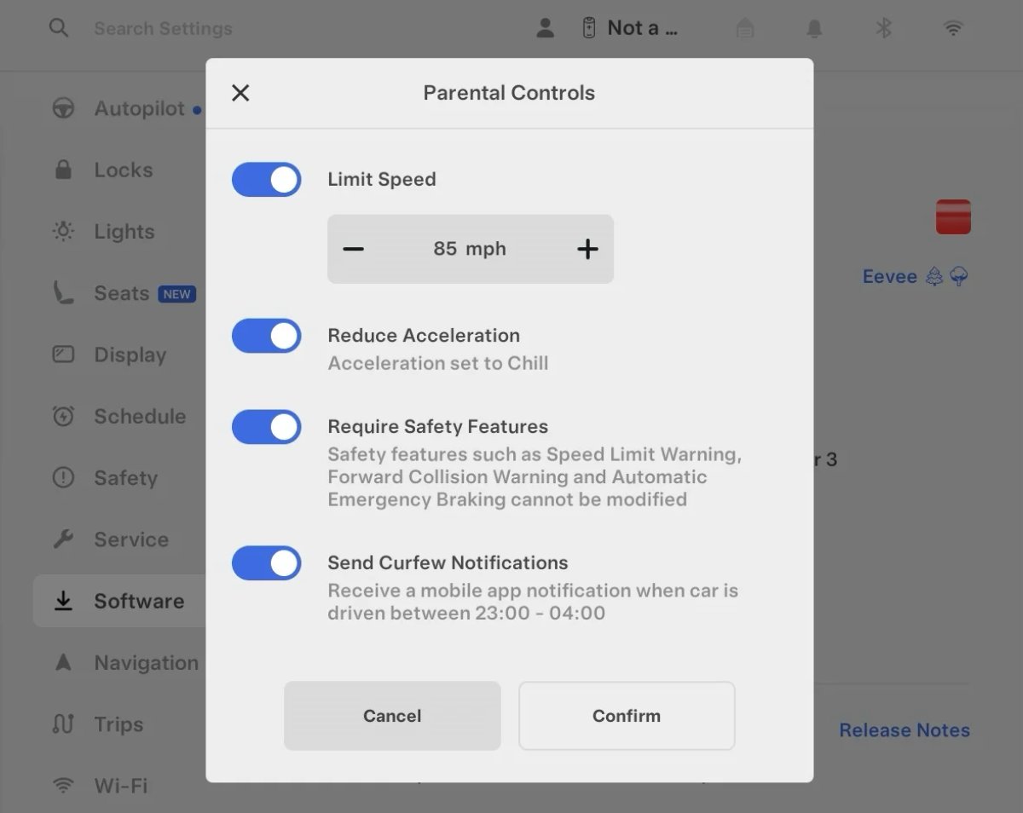Increase speed limit with plus button
The width and height of the screenshot is (1023, 813).
pos(587,249)
